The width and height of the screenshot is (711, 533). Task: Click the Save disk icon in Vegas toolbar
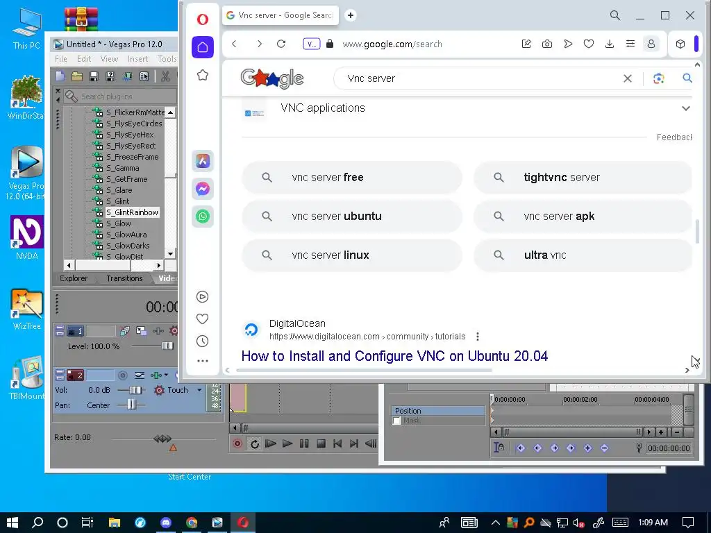94,76
